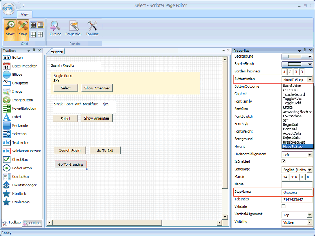The image size is (315, 236).
Task: Select the ImageButton tool
Action: click(18, 100)
